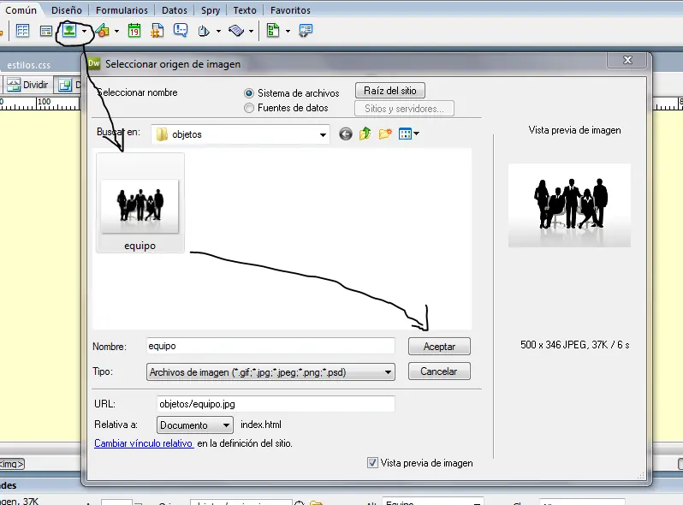Select Fuentes de datos radio option
The height and width of the screenshot is (505, 683).
(x=249, y=108)
